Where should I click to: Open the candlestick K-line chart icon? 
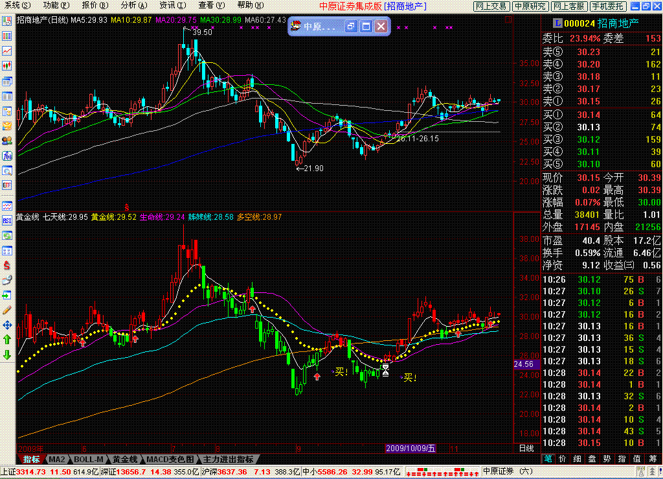click(6, 65)
